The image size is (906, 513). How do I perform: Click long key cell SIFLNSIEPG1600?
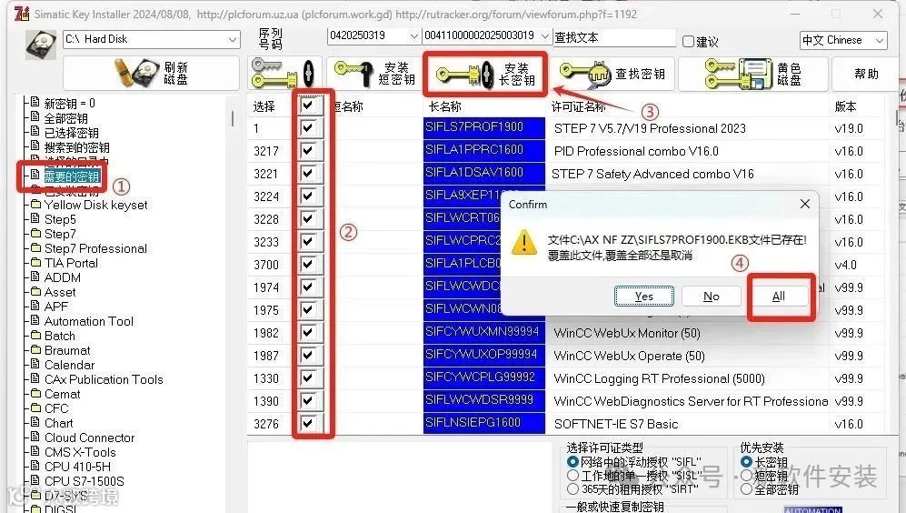tap(484, 423)
